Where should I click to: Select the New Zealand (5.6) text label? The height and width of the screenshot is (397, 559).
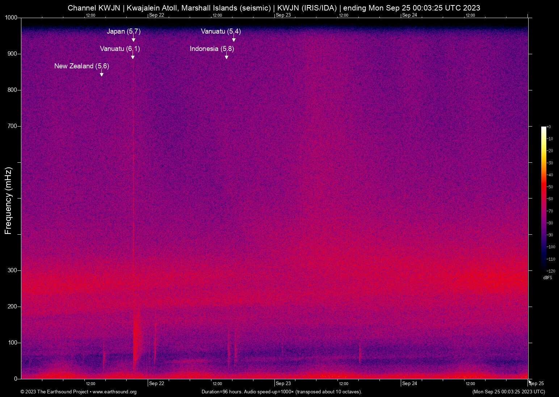tap(81, 66)
